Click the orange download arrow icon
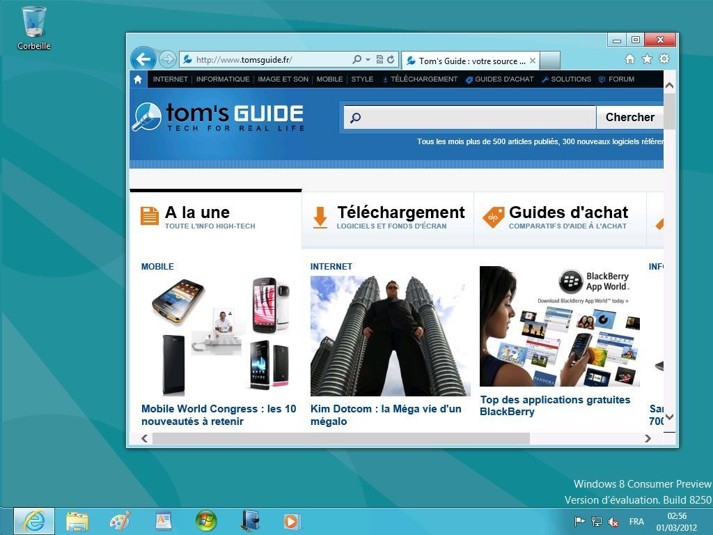713x535 pixels. coord(320,217)
